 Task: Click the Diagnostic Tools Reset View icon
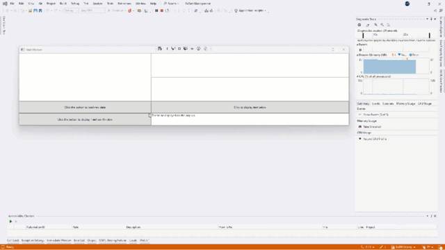[389, 25]
